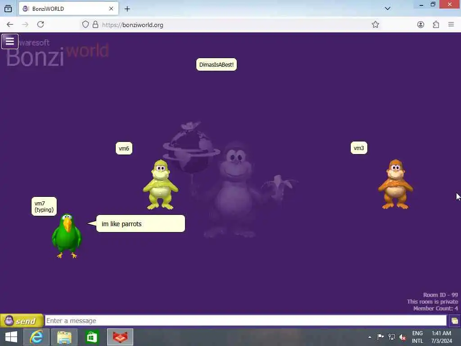Click the browser Back arrow

pyautogui.click(x=10, y=25)
